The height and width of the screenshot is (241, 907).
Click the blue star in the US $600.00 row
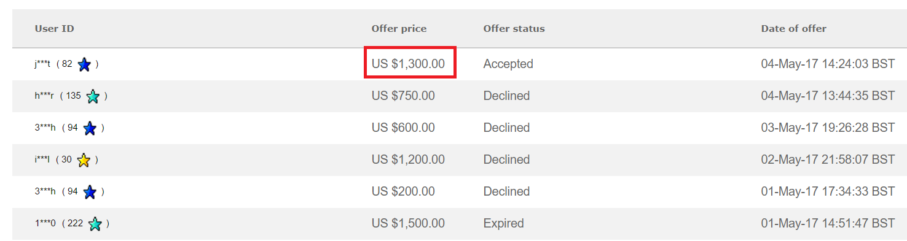click(90, 128)
